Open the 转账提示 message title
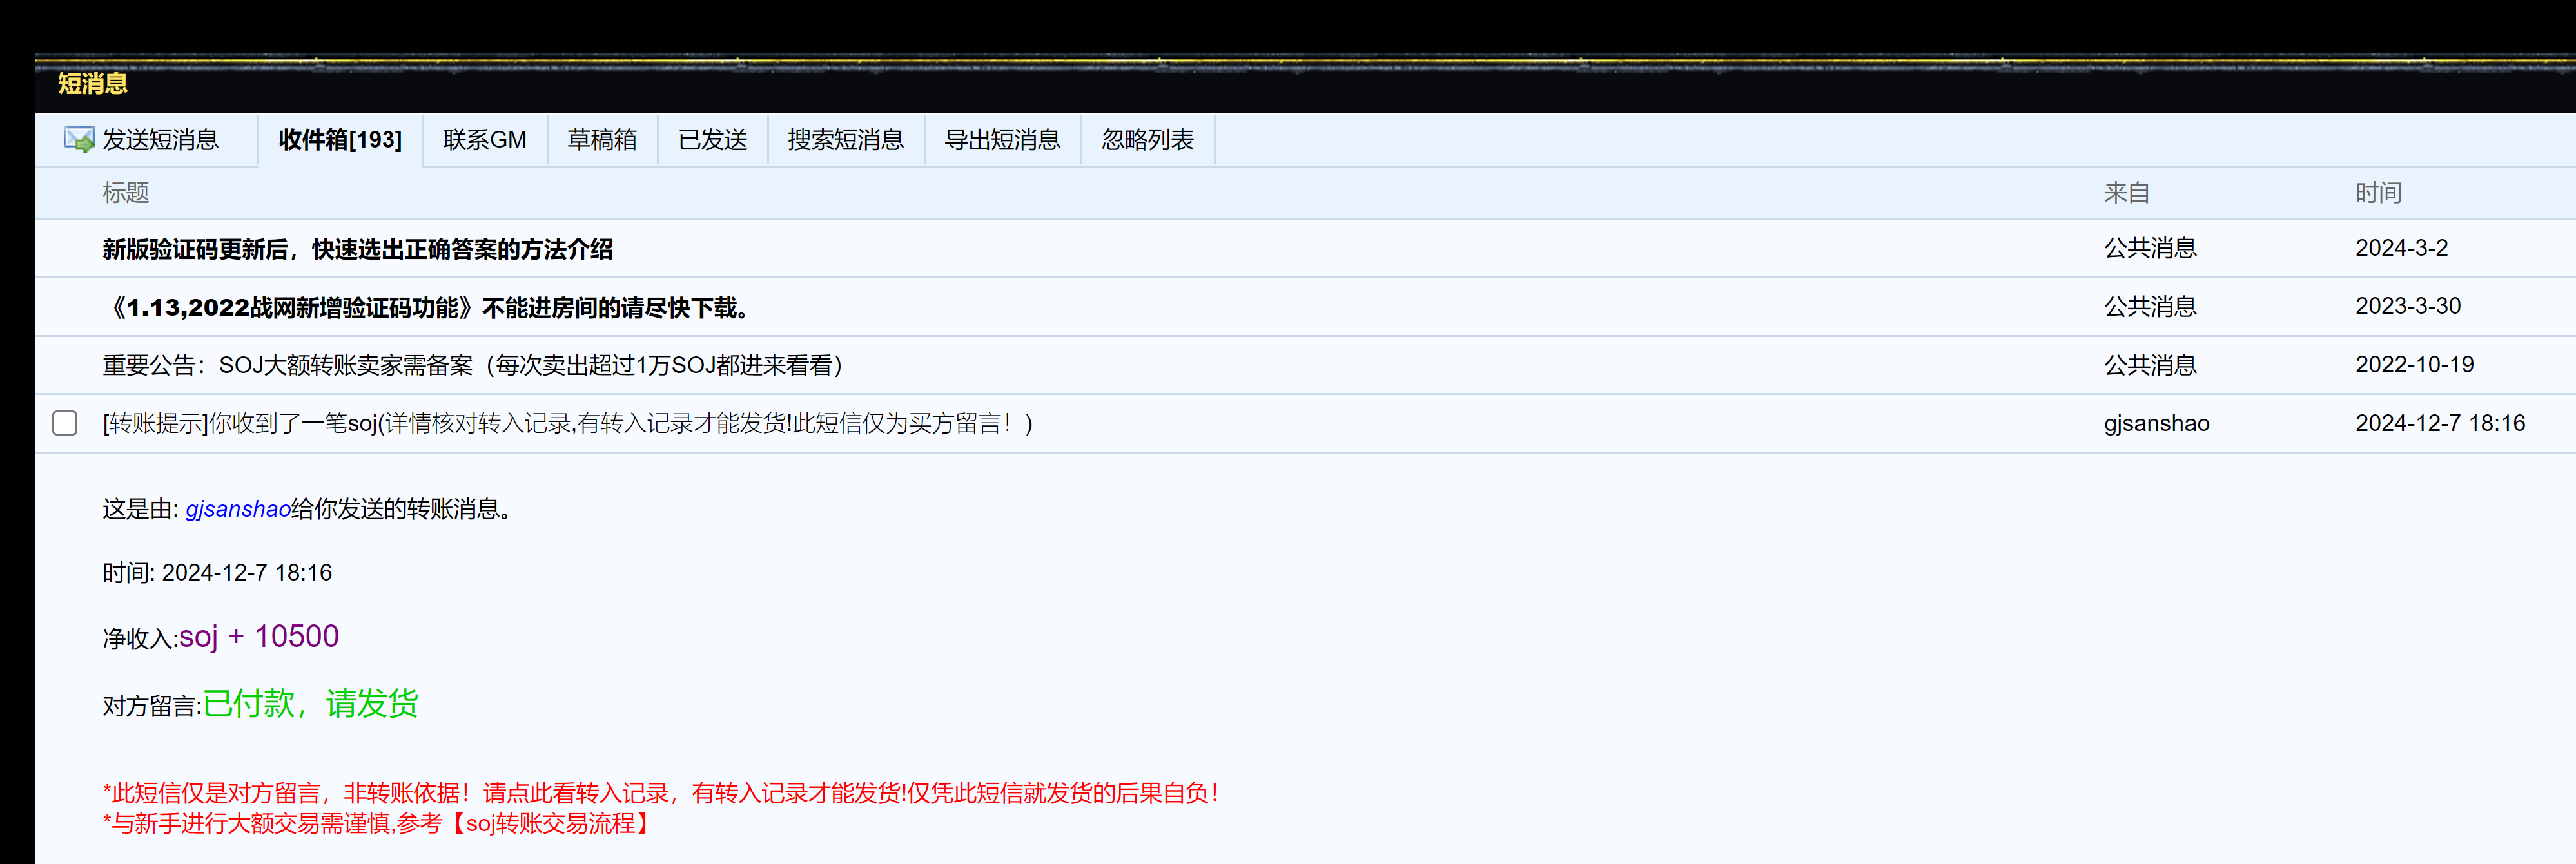 tap(567, 423)
